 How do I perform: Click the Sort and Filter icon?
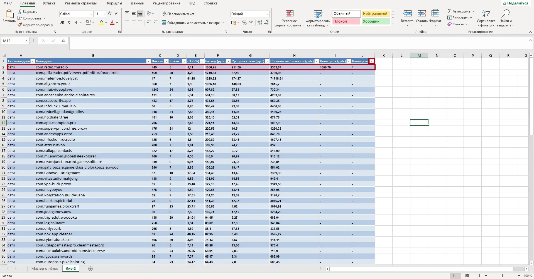(486, 14)
